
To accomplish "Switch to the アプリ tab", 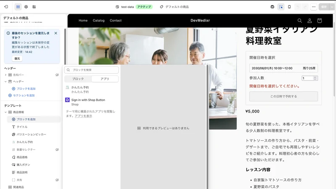I will coord(105,79).
